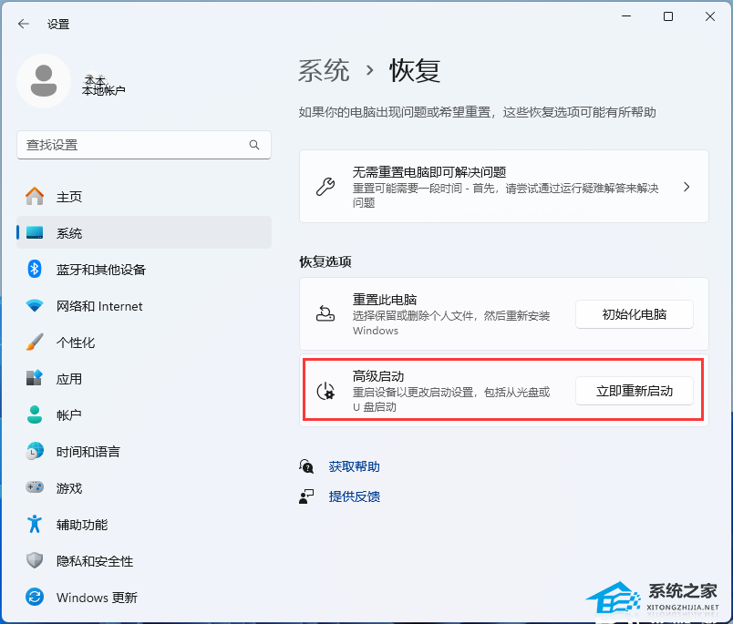The height and width of the screenshot is (624, 733).
Task: Click the Accounts person icon
Action: click(35, 414)
